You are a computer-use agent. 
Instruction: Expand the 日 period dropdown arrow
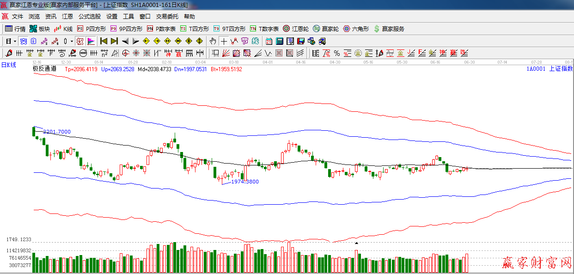coord(15,41)
